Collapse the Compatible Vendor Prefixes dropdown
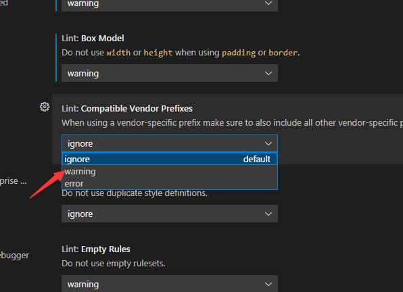 (170, 143)
